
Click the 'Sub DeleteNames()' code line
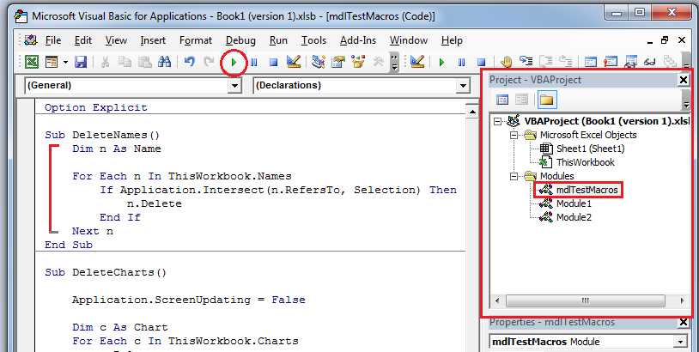pos(102,135)
